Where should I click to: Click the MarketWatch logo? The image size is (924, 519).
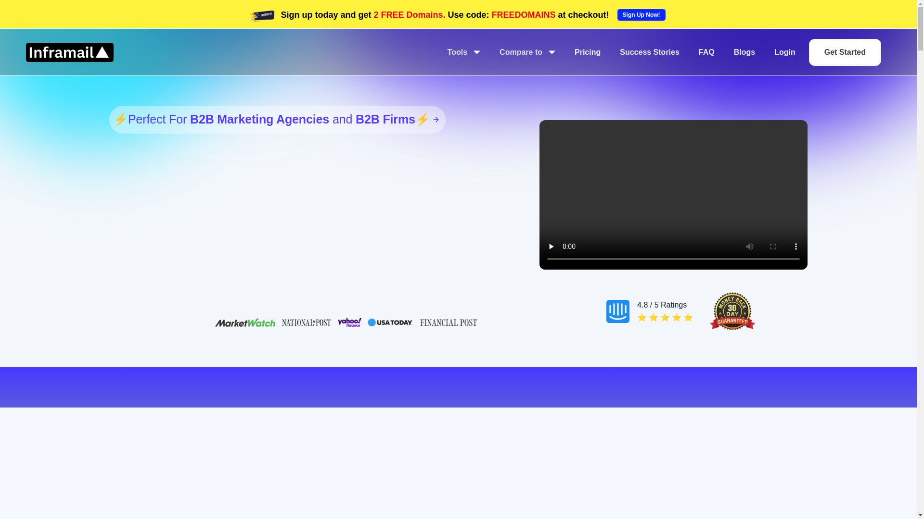(x=245, y=322)
